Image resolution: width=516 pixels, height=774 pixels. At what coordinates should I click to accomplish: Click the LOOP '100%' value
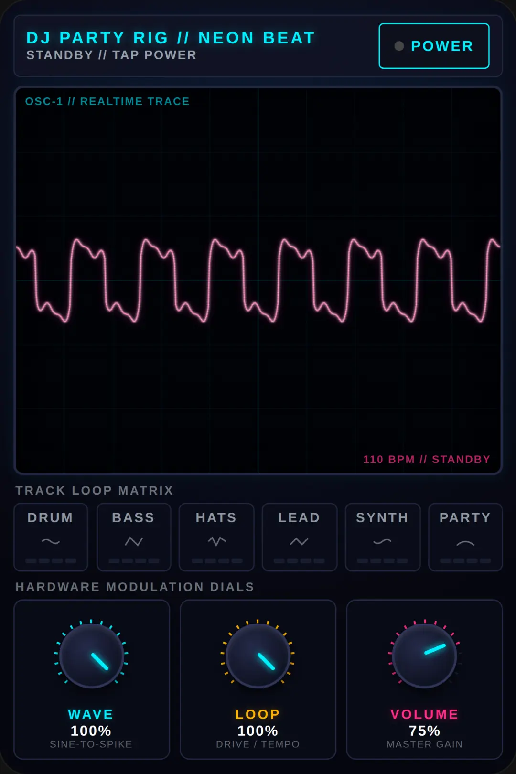coord(258,731)
